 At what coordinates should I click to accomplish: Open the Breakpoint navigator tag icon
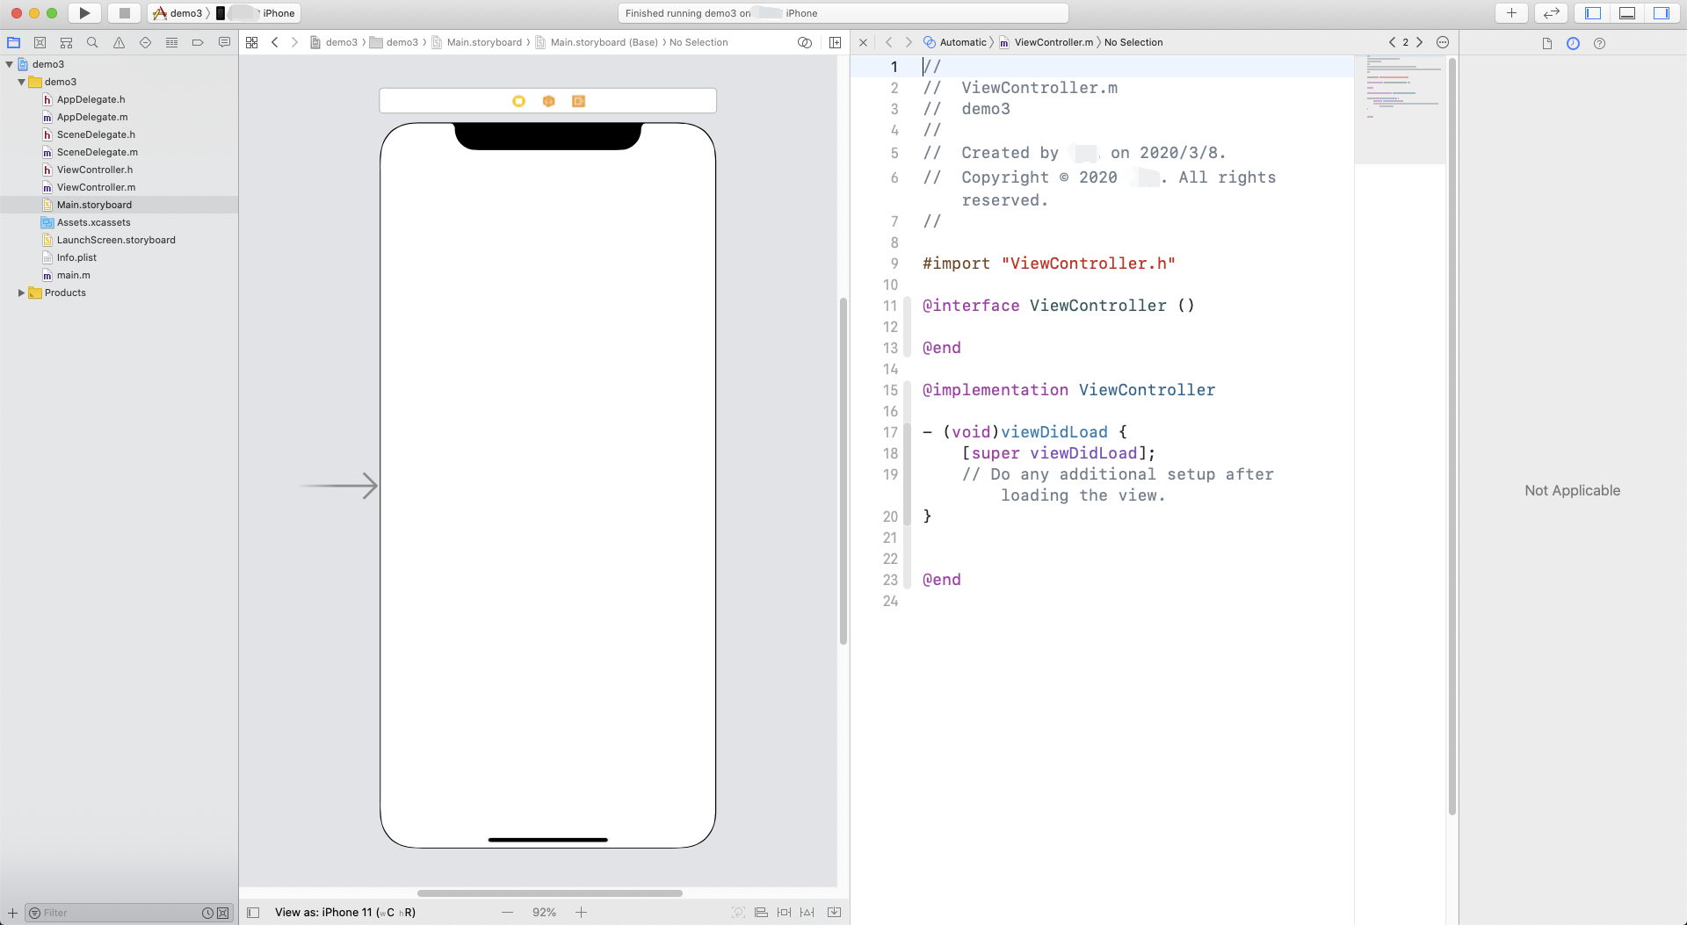point(197,42)
